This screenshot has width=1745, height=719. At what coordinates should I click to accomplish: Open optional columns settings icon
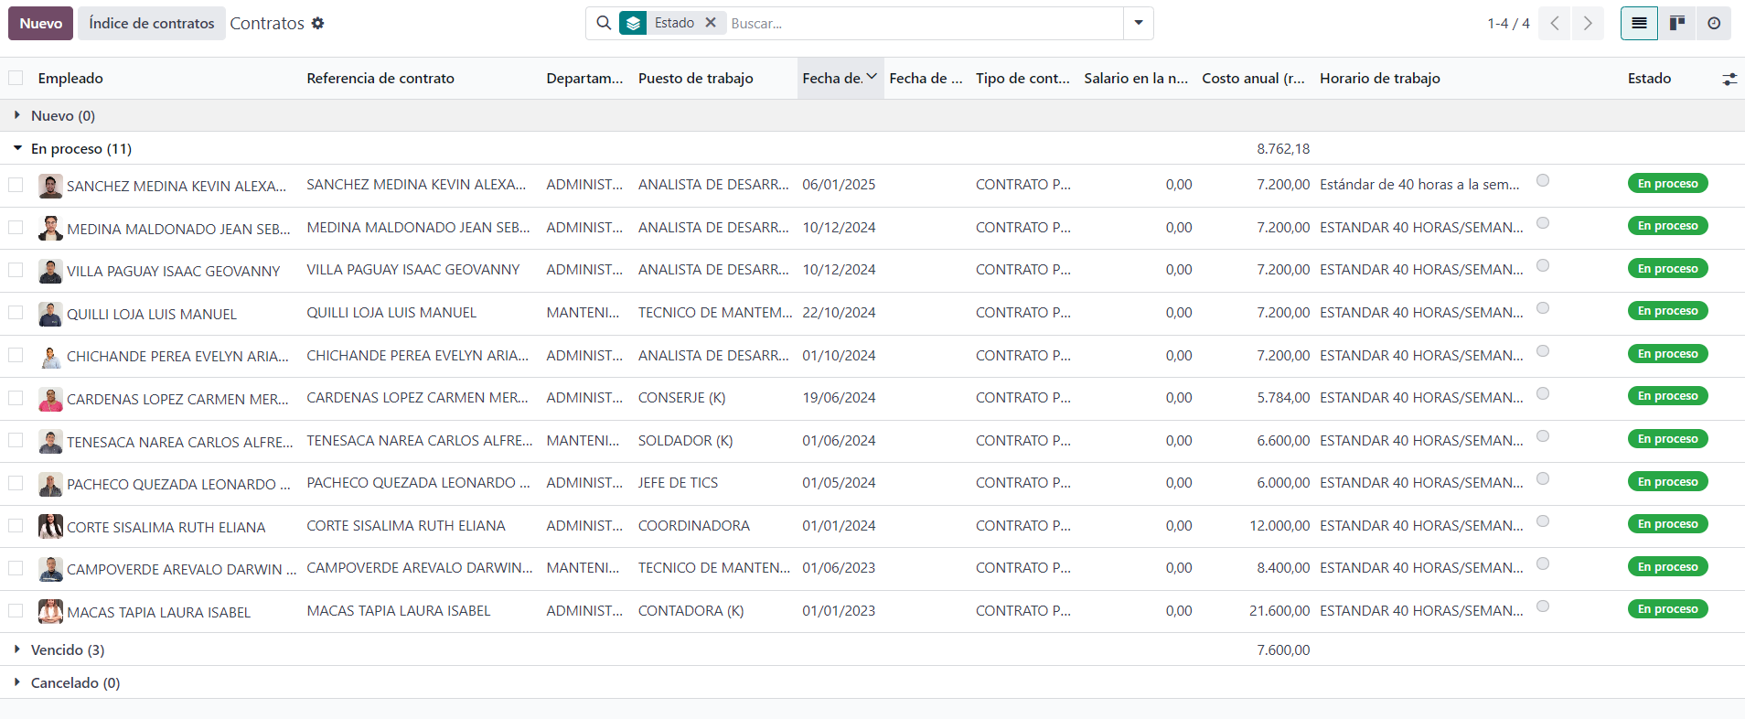[x=1729, y=80]
